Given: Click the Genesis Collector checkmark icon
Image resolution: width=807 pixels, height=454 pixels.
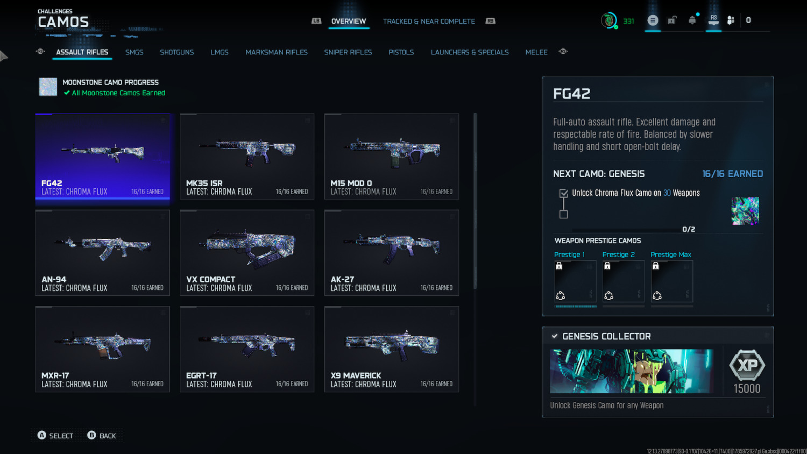Looking at the screenshot, I should [x=555, y=336].
